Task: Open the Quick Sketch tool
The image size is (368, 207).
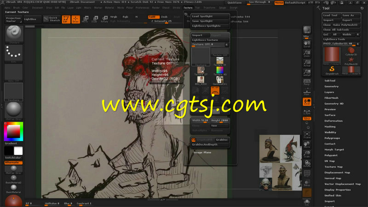Action: (x=52, y=19)
